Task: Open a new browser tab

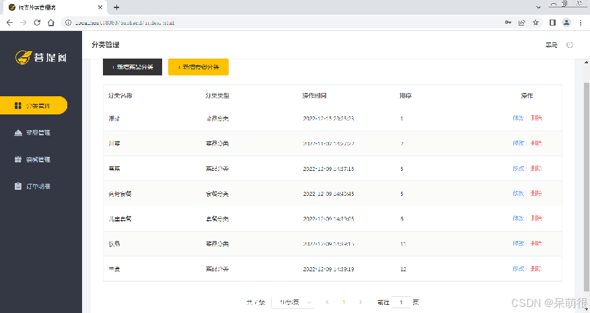Action: [116, 7]
